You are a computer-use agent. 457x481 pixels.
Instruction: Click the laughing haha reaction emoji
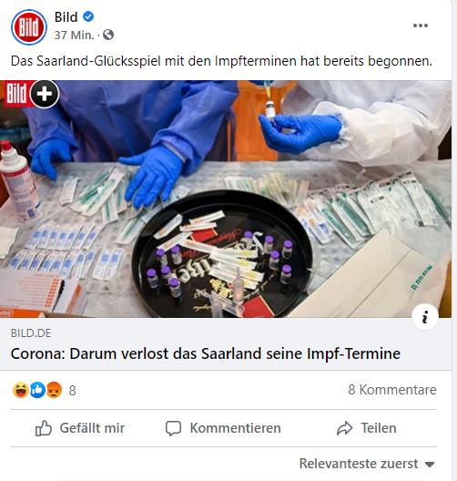(x=21, y=390)
